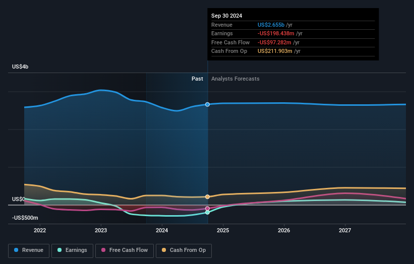Click the 2022 x-axis label
Image resolution: width=414 pixels, height=264 pixels.
(x=40, y=231)
